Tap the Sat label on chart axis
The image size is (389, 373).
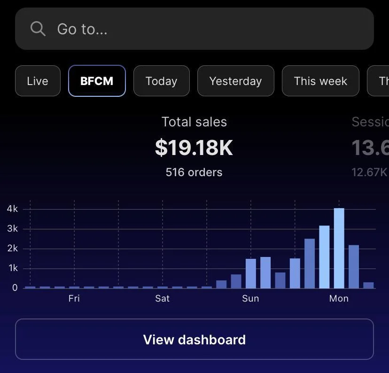(162, 298)
